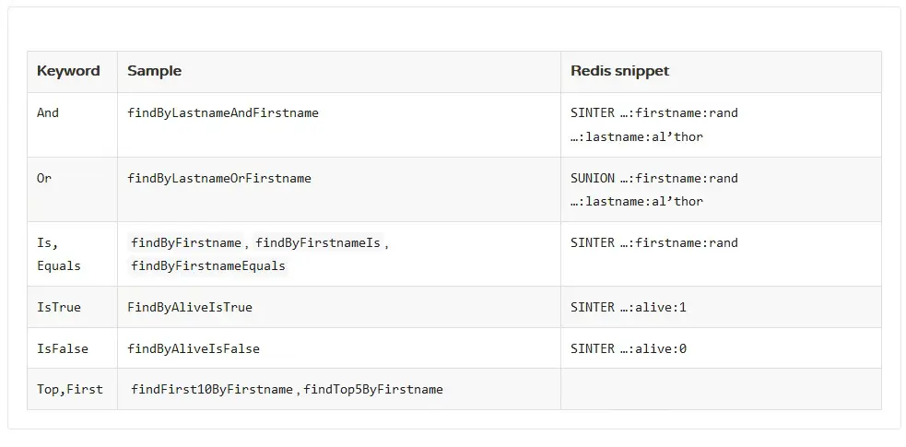Select the findByLastnameAndFirstname sample text

(223, 113)
